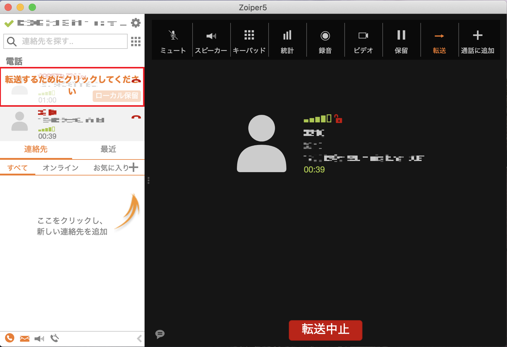This screenshot has height=347, width=507.
Task: Open settings gear icon
Action: (136, 23)
